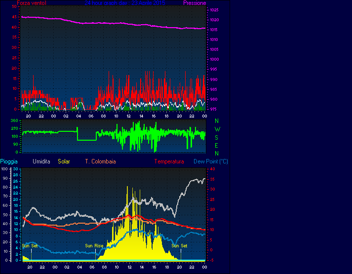Screen dimensions: 352x274
Task: Click the wind force axis value 50
Action: 14,6
